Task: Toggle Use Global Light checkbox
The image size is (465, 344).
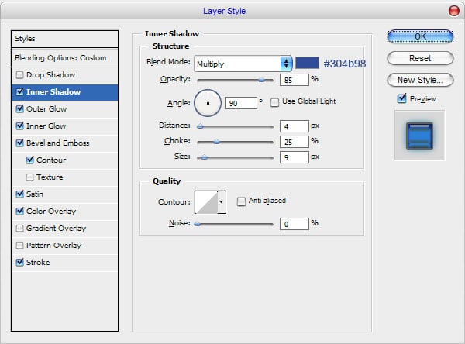Action: 275,101
